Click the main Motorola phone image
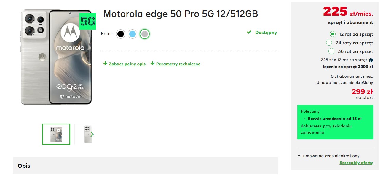386x175 pixels. (x=57, y=57)
